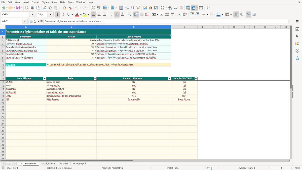Click the English (USA) language in status bar
Viewport: 302px width, 170px height.
(173, 168)
